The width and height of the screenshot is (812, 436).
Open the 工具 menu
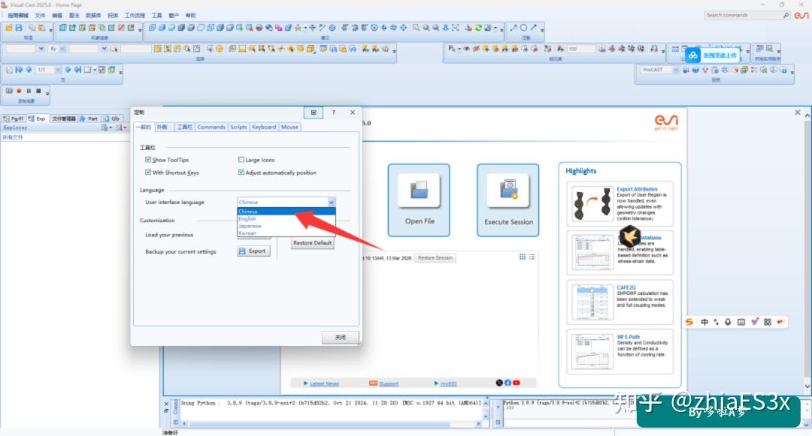(157, 16)
